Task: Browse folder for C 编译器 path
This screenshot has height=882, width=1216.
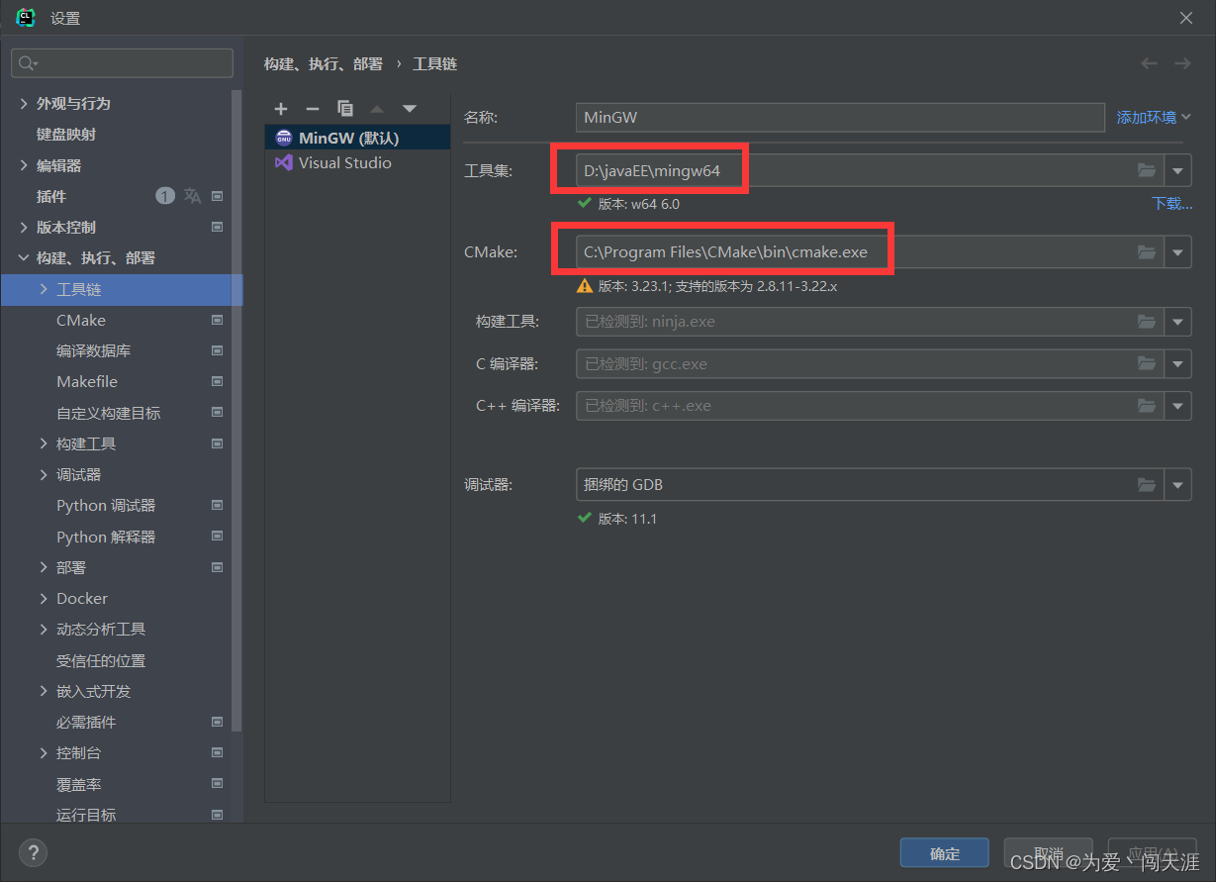Action: coord(1147,363)
